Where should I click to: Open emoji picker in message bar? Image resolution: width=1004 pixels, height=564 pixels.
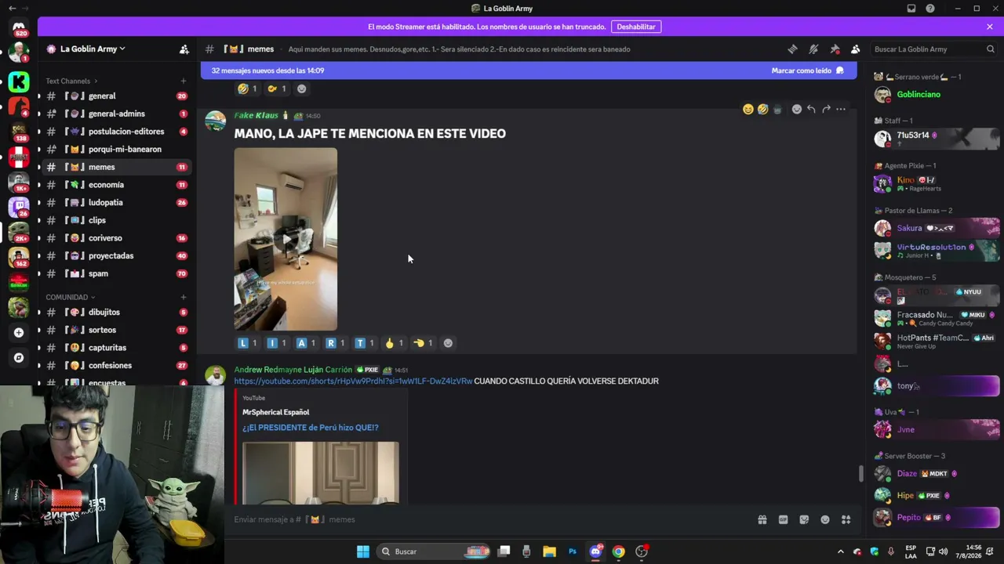click(x=825, y=519)
